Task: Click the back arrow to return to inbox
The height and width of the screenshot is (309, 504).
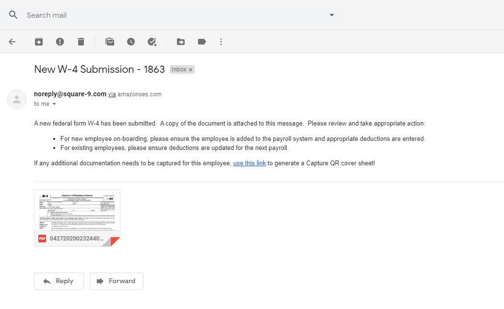Action: (x=12, y=42)
